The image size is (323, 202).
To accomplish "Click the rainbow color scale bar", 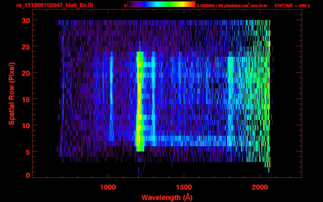I will pyautogui.click(x=161, y=4).
